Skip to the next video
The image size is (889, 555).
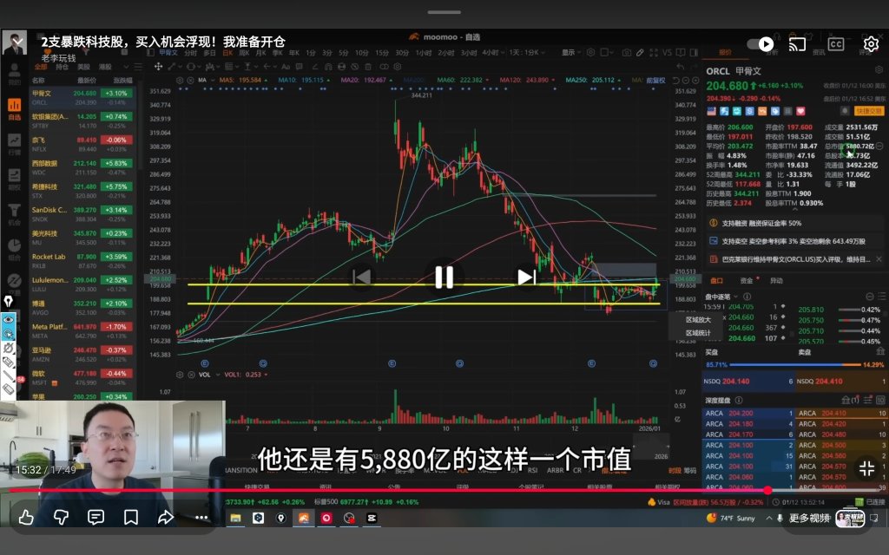[527, 277]
